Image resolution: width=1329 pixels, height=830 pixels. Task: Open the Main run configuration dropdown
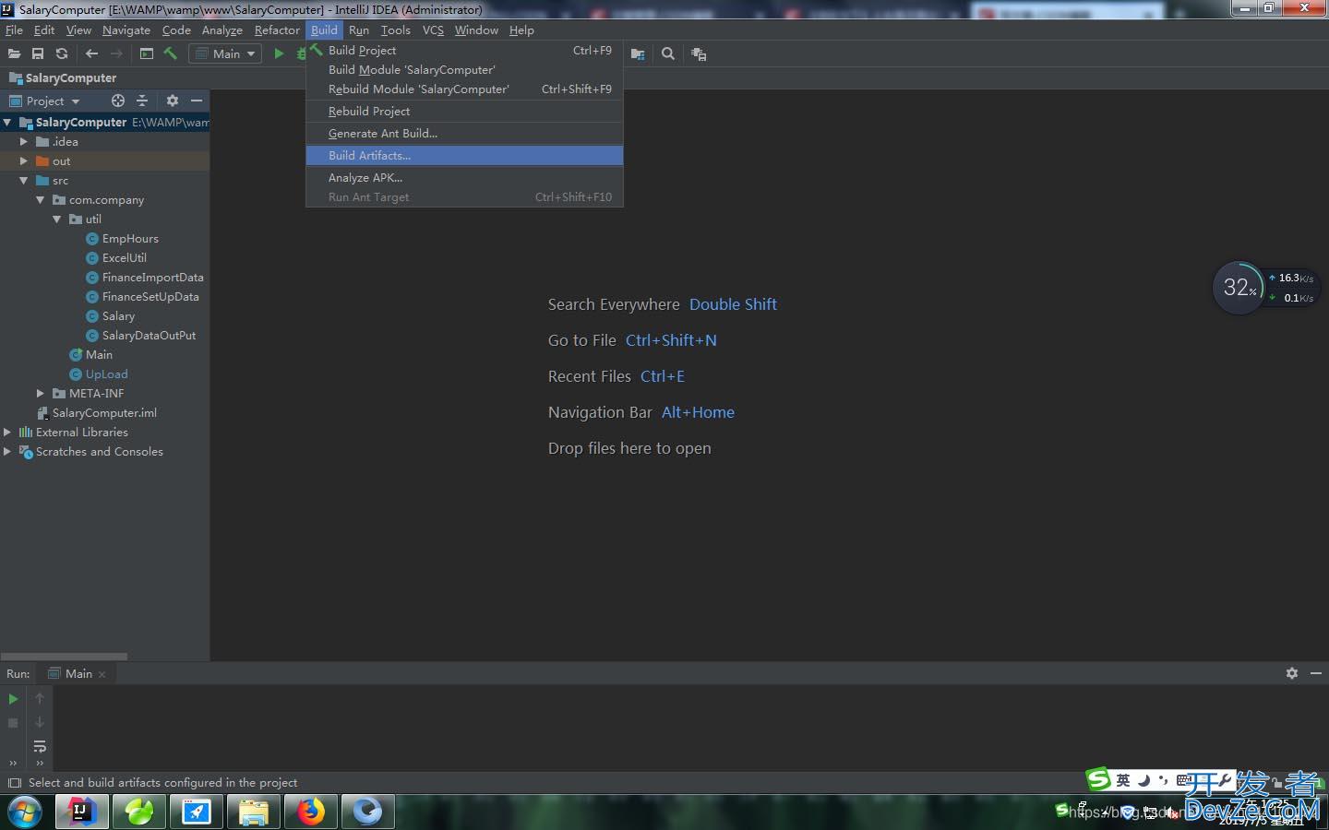225,53
